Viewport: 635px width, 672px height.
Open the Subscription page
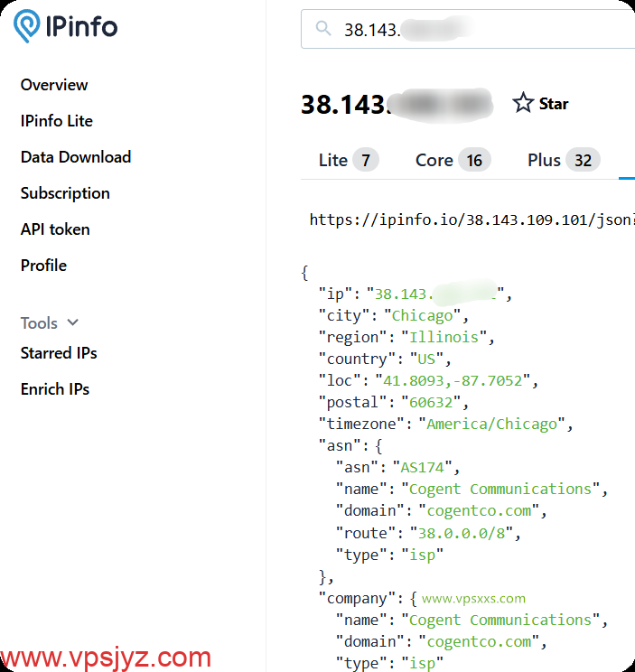click(65, 193)
